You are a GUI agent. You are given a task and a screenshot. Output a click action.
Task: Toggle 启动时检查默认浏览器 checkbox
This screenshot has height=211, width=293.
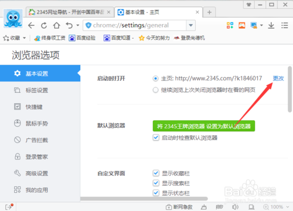[156, 138]
